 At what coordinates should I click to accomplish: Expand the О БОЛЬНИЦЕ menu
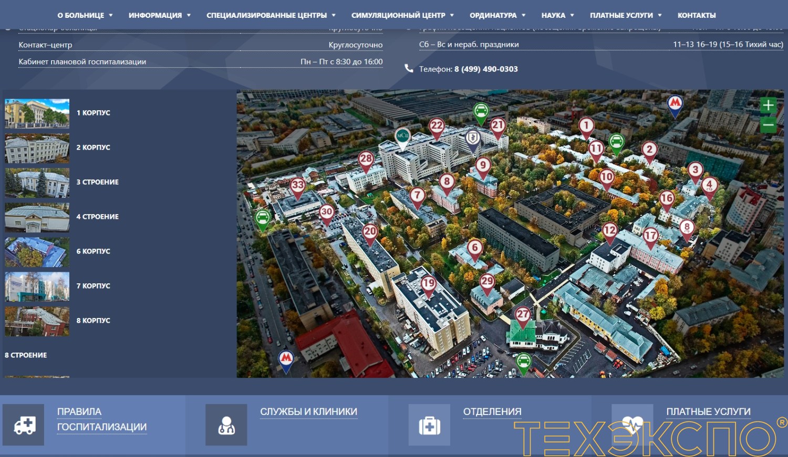(x=85, y=15)
